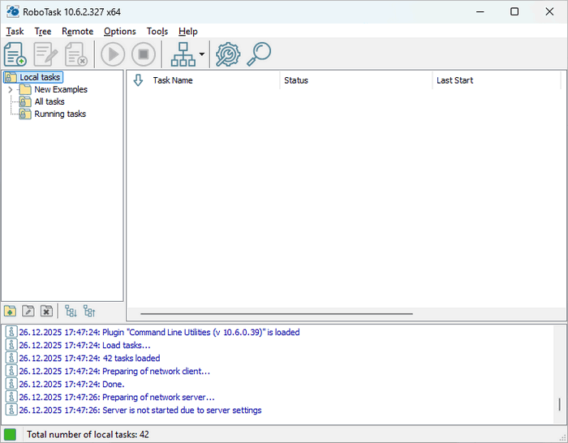Select the Running tasks tree item

59,114
